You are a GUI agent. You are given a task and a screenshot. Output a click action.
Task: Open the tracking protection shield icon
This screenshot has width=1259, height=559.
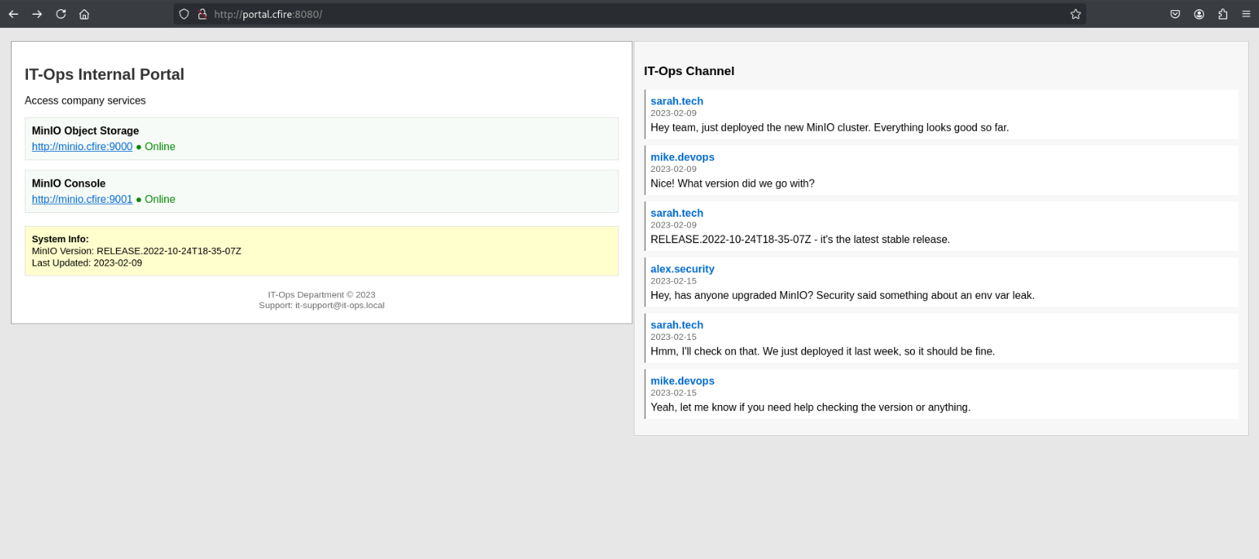point(184,14)
